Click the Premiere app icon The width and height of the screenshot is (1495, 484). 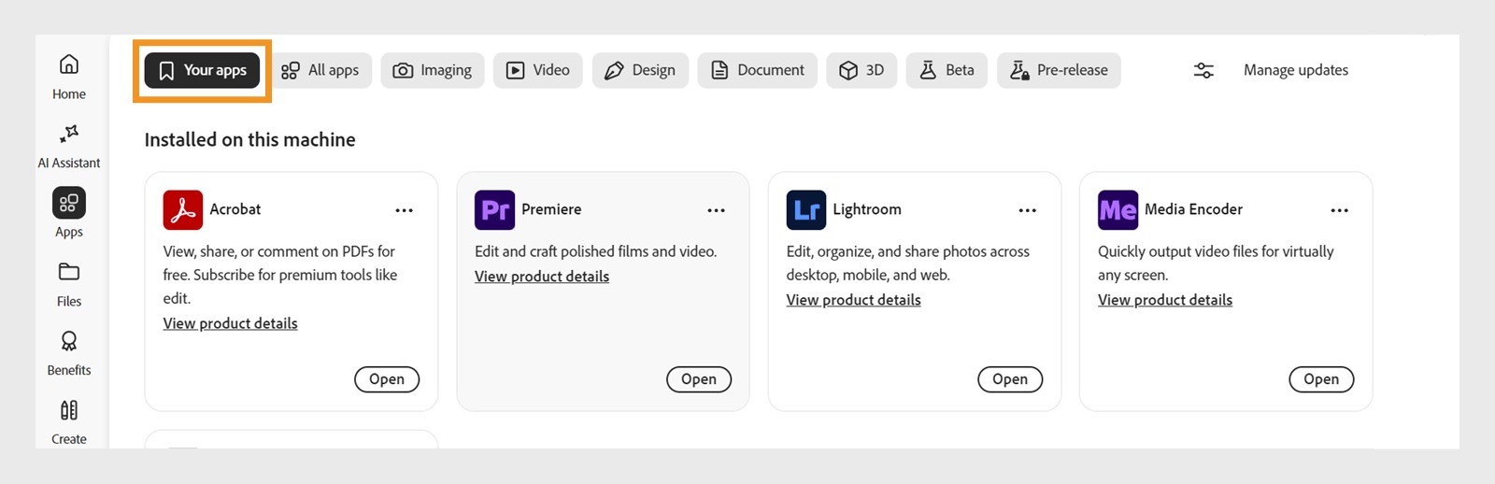494,209
